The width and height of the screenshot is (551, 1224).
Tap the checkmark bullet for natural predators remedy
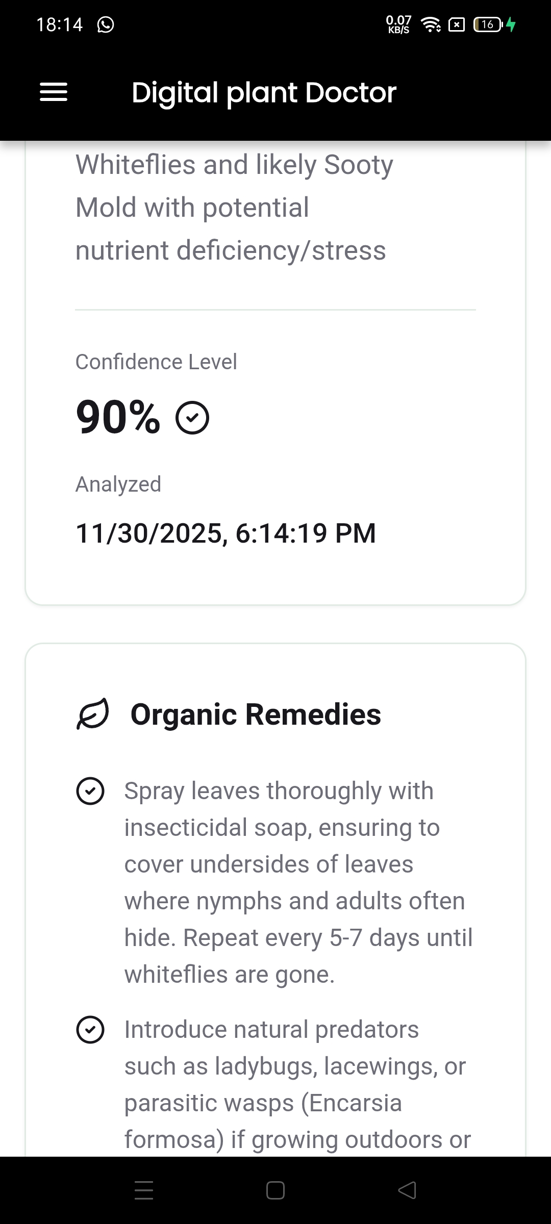click(90, 1030)
